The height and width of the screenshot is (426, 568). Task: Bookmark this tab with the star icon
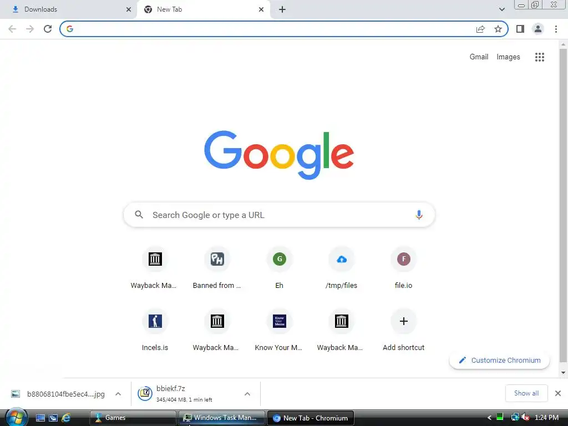click(498, 29)
